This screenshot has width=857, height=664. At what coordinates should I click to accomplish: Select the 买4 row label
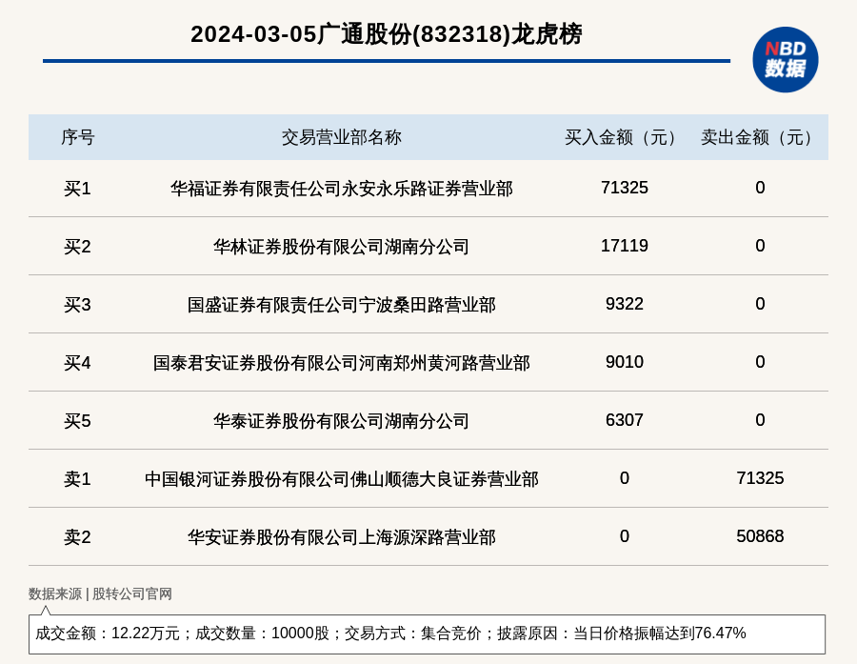click(x=77, y=363)
